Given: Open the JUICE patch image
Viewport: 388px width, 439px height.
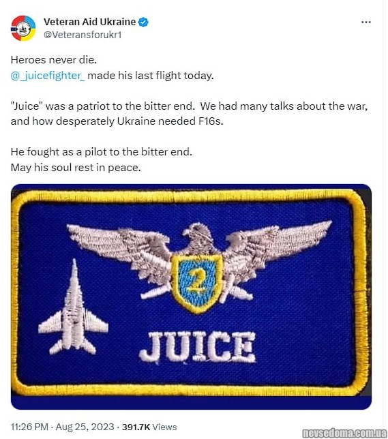Looking at the screenshot, I should coord(191,297).
